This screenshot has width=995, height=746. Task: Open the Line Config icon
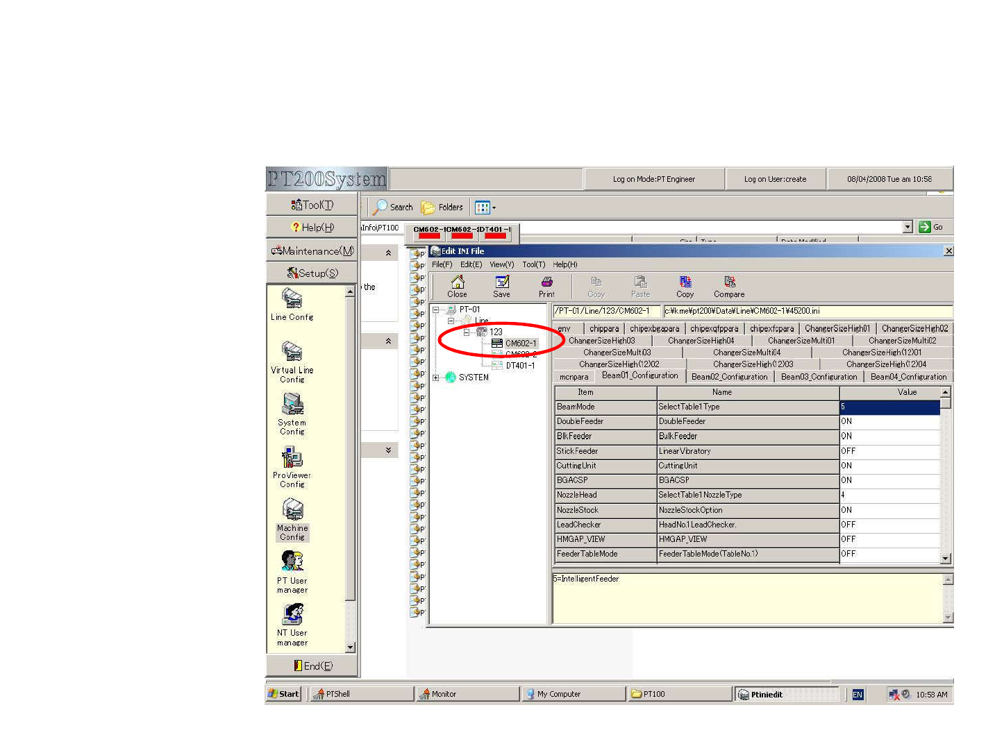pos(292,299)
